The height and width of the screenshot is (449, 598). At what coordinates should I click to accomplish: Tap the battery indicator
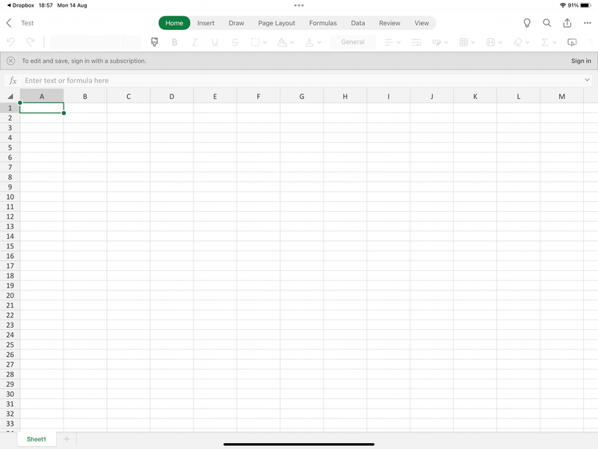pyautogui.click(x=586, y=5)
